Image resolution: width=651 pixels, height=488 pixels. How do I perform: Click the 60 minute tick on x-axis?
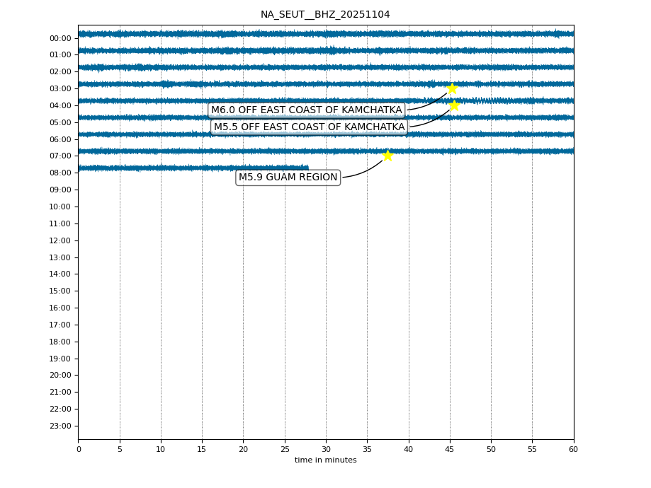(x=573, y=449)
